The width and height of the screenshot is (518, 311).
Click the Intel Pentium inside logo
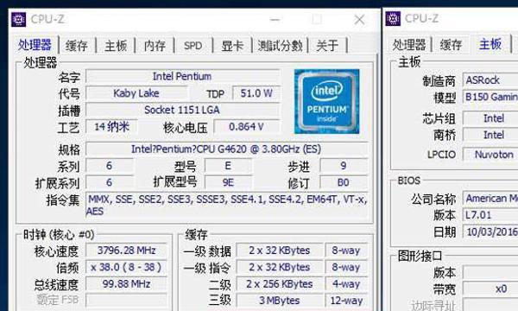[x=326, y=101]
